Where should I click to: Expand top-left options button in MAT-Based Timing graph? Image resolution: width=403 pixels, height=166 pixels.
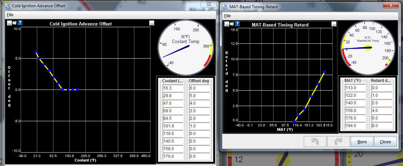227,24
